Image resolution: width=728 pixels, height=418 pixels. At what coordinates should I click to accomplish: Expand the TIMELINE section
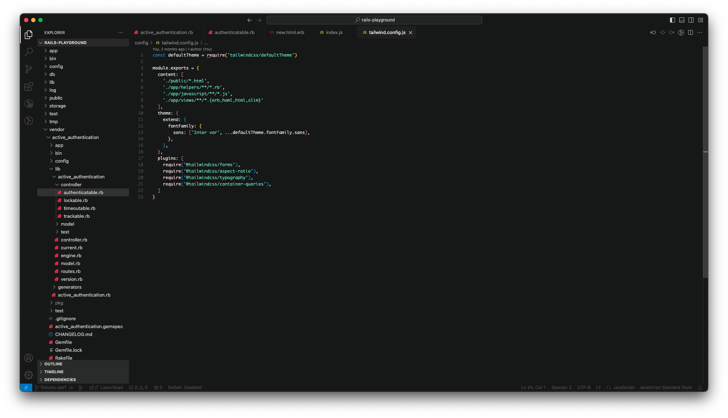54,372
